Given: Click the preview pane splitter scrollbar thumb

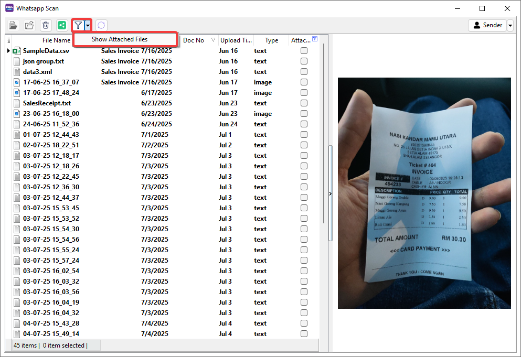Looking at the screenshot, I should [330, 192].
